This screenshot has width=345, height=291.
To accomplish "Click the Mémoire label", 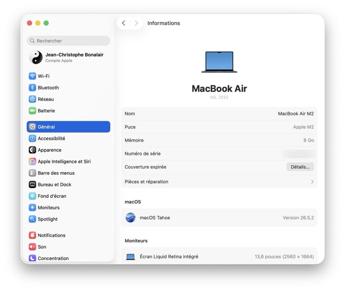I will coord(134,140).
